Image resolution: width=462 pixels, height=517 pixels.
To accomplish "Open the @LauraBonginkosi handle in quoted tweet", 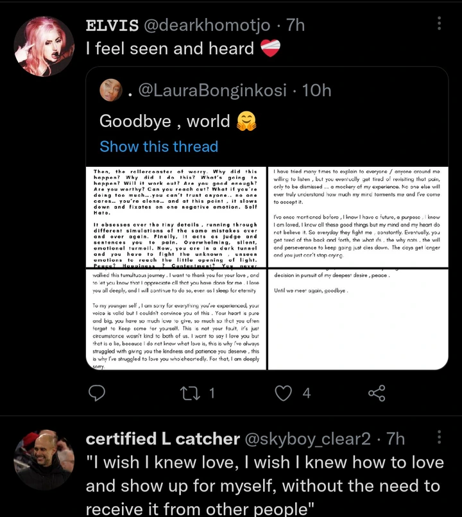I will click(x=212, y=90).
